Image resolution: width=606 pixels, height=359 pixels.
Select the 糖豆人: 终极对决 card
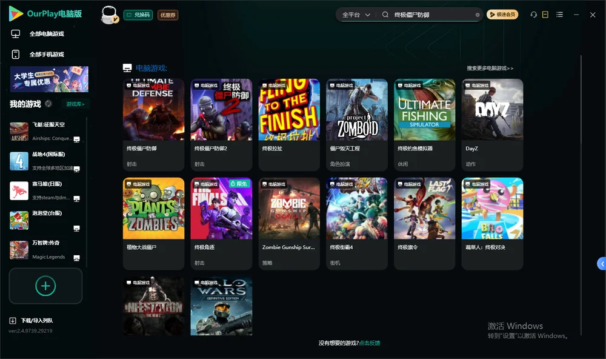[x=492, y=224]
